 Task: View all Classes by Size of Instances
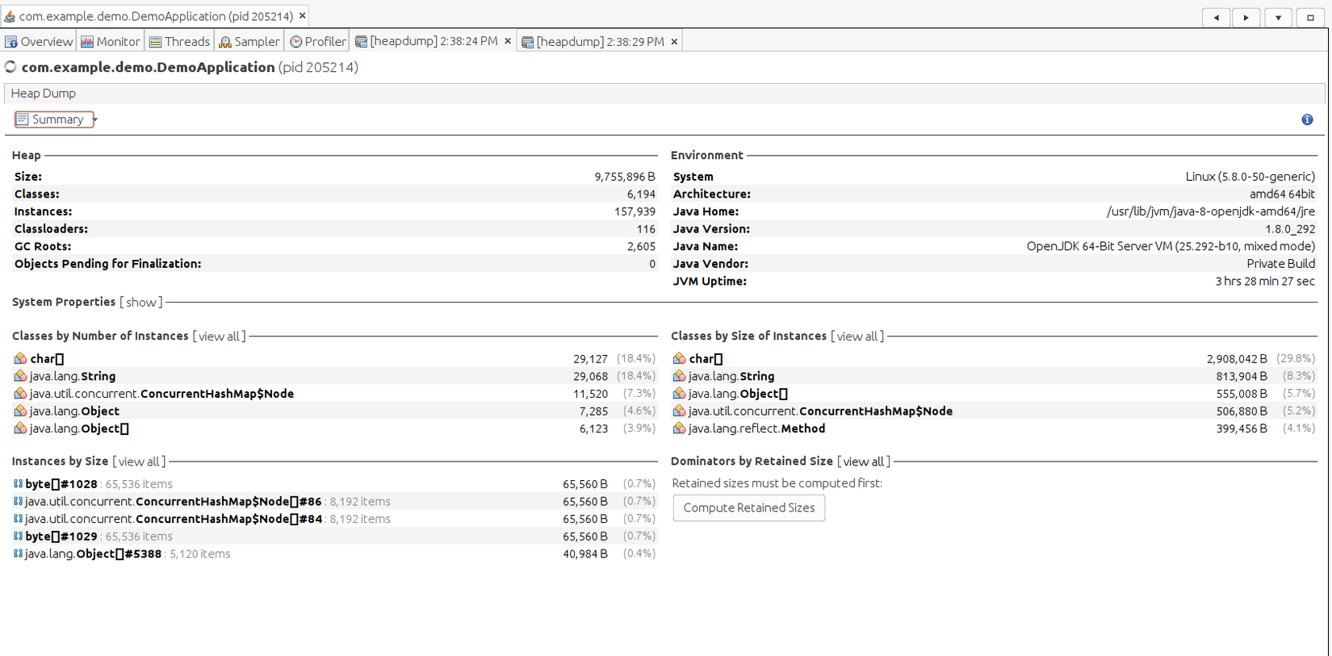tap(857, 336)
